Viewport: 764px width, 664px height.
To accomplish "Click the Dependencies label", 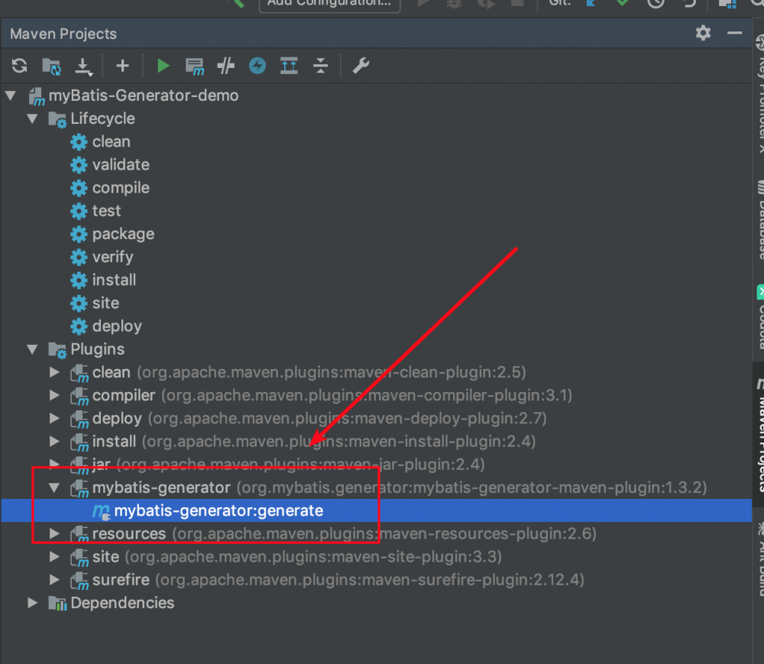I will pyautogui.click(x=122, y=603).
